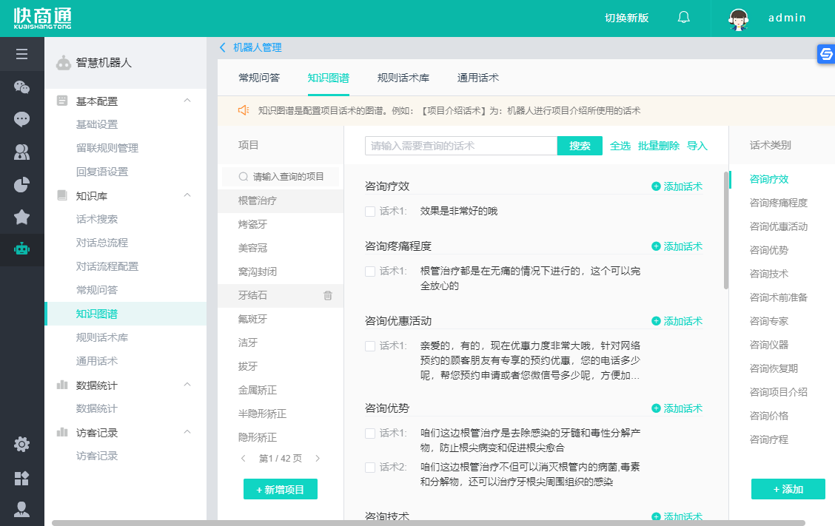Click the star icon in left sidebar

click(x=21, y=217)
